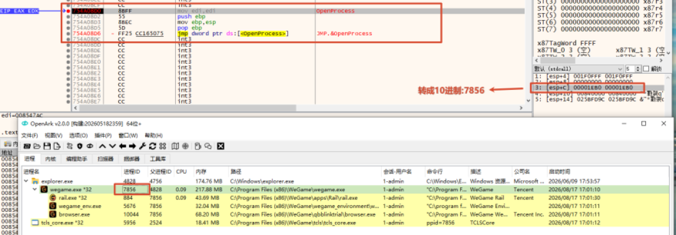The width and height of the screenshot is (676, 235).
Task: Open the 默认 (stdcall) calling convention dropdown
Action: click(x=578, y=69)
